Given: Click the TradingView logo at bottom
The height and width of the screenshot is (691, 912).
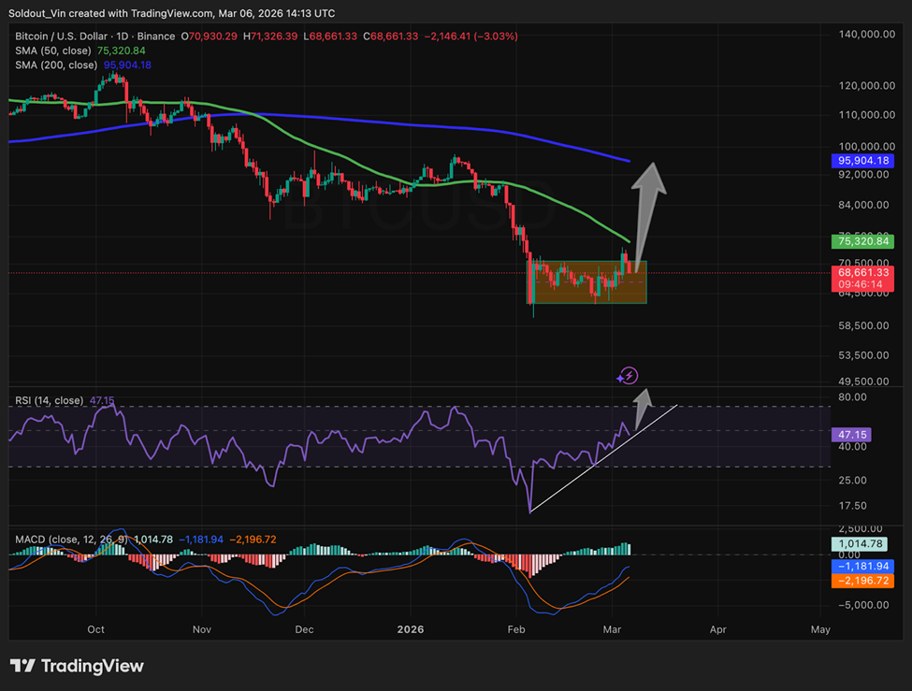Looking at the screenshot, I should (77, 666).
